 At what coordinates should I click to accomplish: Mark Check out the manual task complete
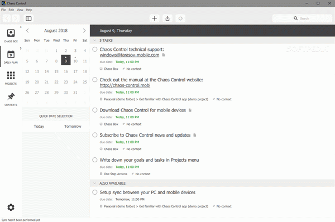tap(95, 80)
